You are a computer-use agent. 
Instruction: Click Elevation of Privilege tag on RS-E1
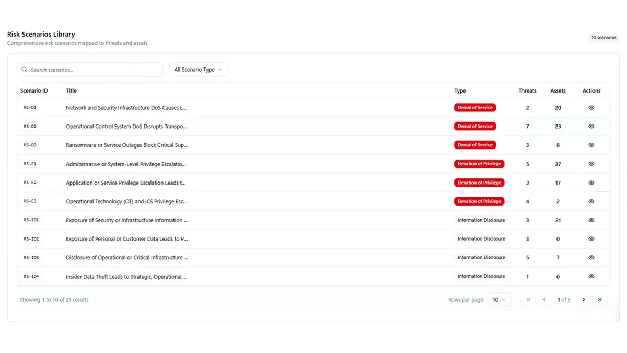click(479, 164)
